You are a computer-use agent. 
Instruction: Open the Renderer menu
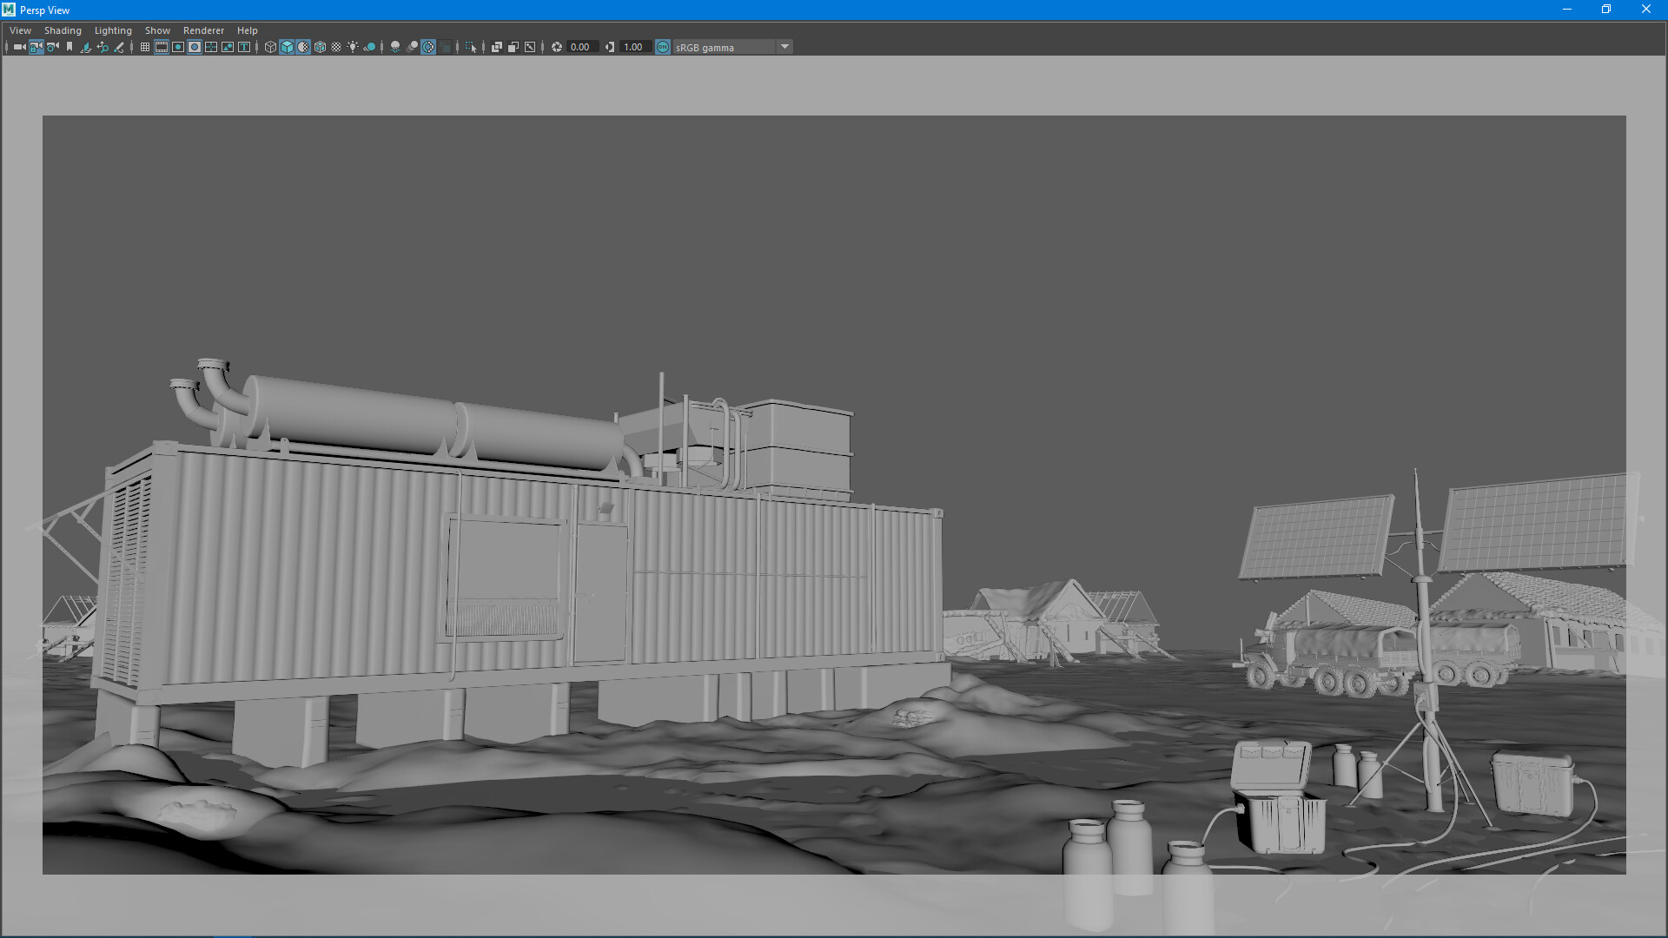tap(203, 30)
